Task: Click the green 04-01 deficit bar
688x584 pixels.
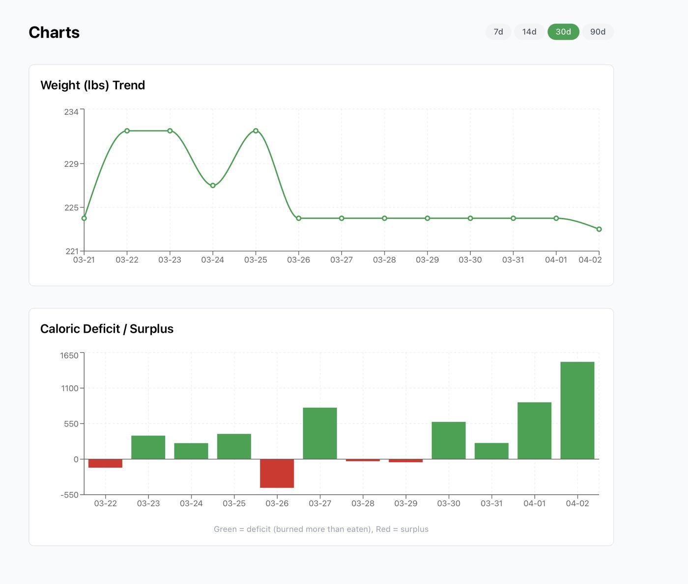Action: coord(535,431)
